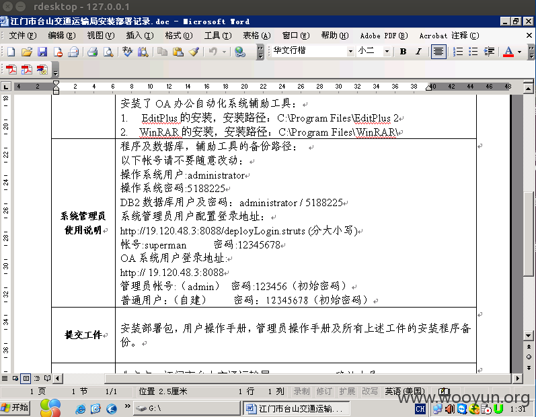Open the 文件(F) menu
This screenshot has height=417, width=536.
pos(23,36)
